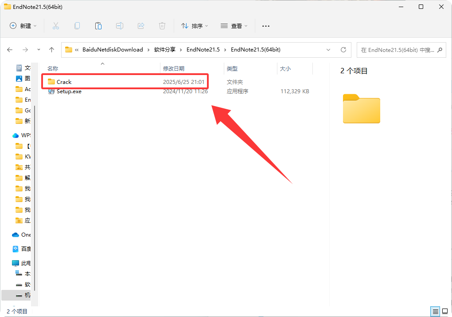Select the Setup.exe file name
The width and height of the screenshot is (452, 317).
pyautogui.click(x=69, y=91)
